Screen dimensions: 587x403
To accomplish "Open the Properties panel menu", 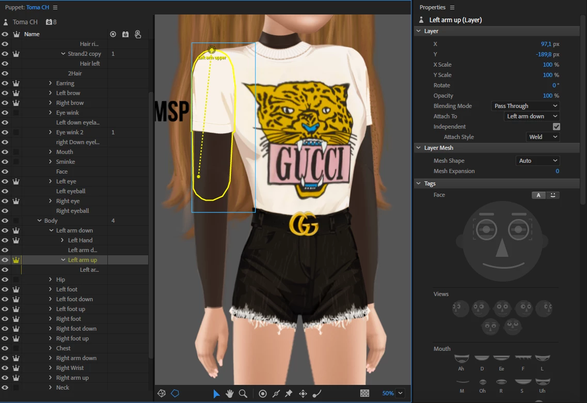I will pyautogui.click(x=452, y=7).
